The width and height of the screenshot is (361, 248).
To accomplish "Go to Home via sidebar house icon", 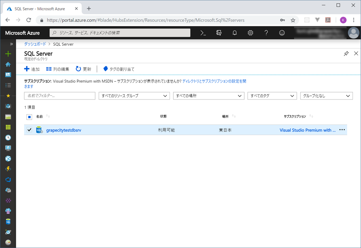I will point(8,64).
